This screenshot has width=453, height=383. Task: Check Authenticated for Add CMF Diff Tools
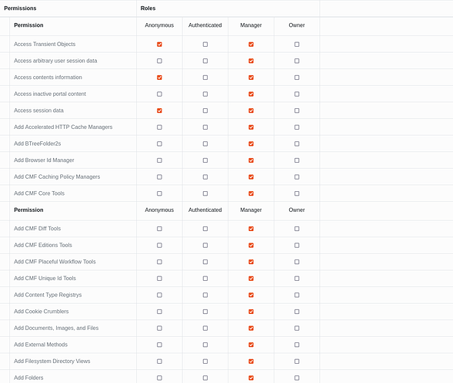click(x=205, y=229)
